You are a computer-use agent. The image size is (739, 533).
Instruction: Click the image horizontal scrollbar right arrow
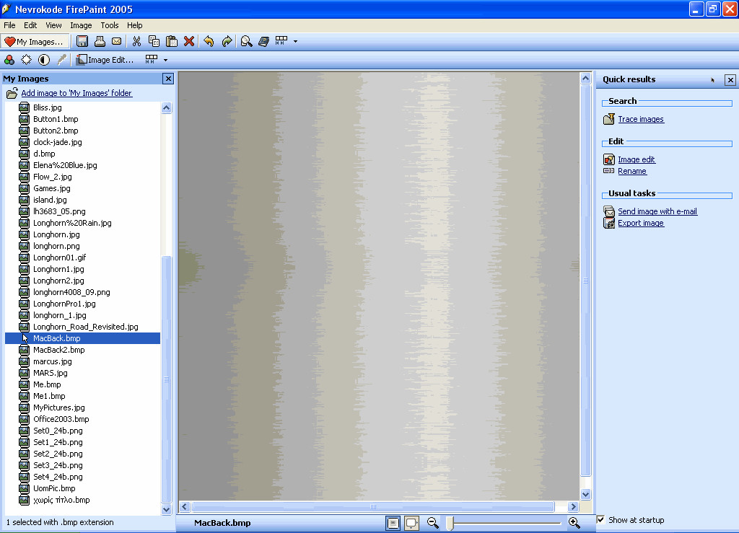573,506
